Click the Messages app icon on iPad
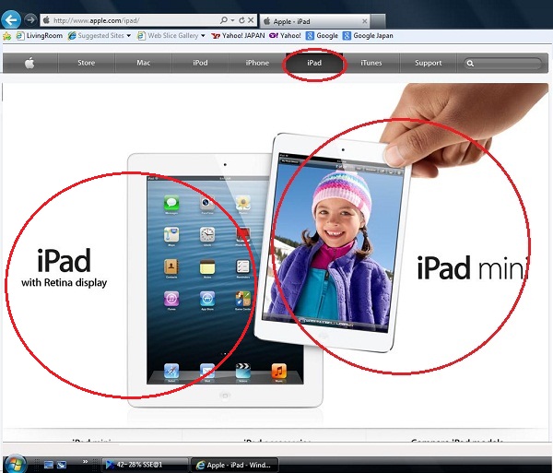Viewport: 553px width, 473px height. click(171, 204)
